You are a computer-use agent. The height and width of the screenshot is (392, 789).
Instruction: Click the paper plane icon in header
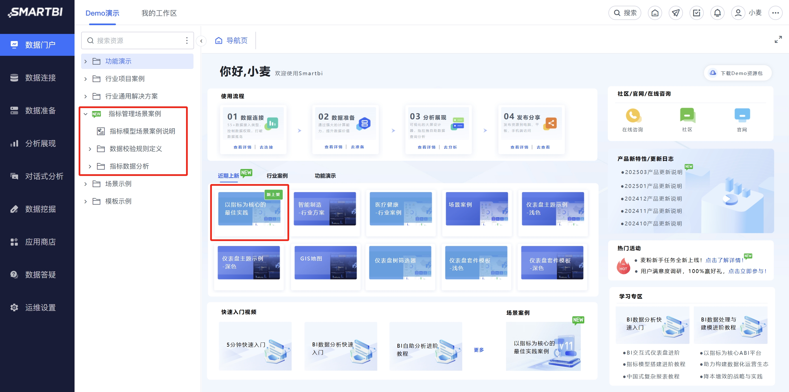pos(676,13)
